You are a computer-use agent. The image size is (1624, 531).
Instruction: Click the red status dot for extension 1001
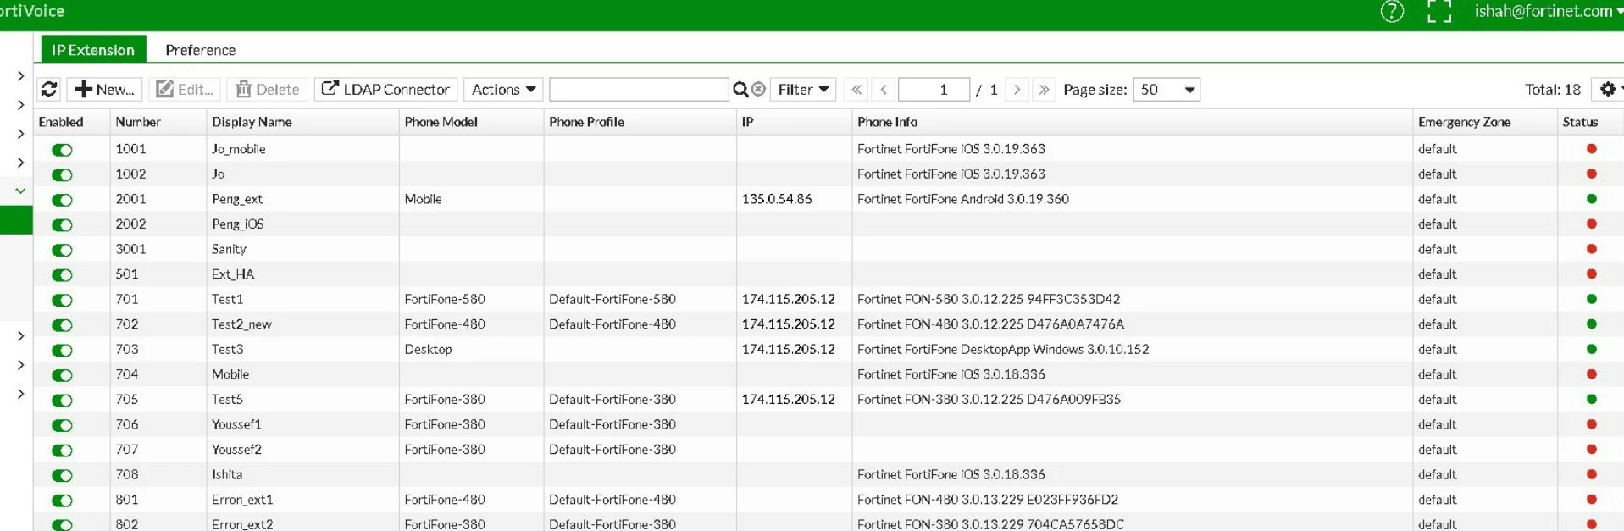click(1591, 149)
